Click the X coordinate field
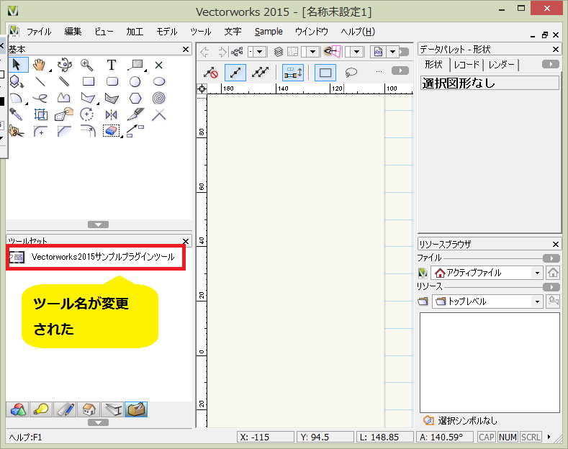568x449 pixels. (x=266, y=437)
